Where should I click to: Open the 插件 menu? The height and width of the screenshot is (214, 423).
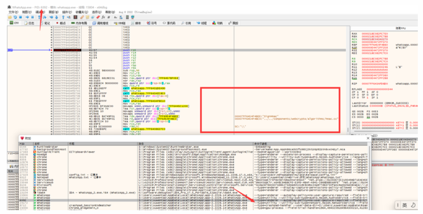pyautogui.click(x=67, y=12)
